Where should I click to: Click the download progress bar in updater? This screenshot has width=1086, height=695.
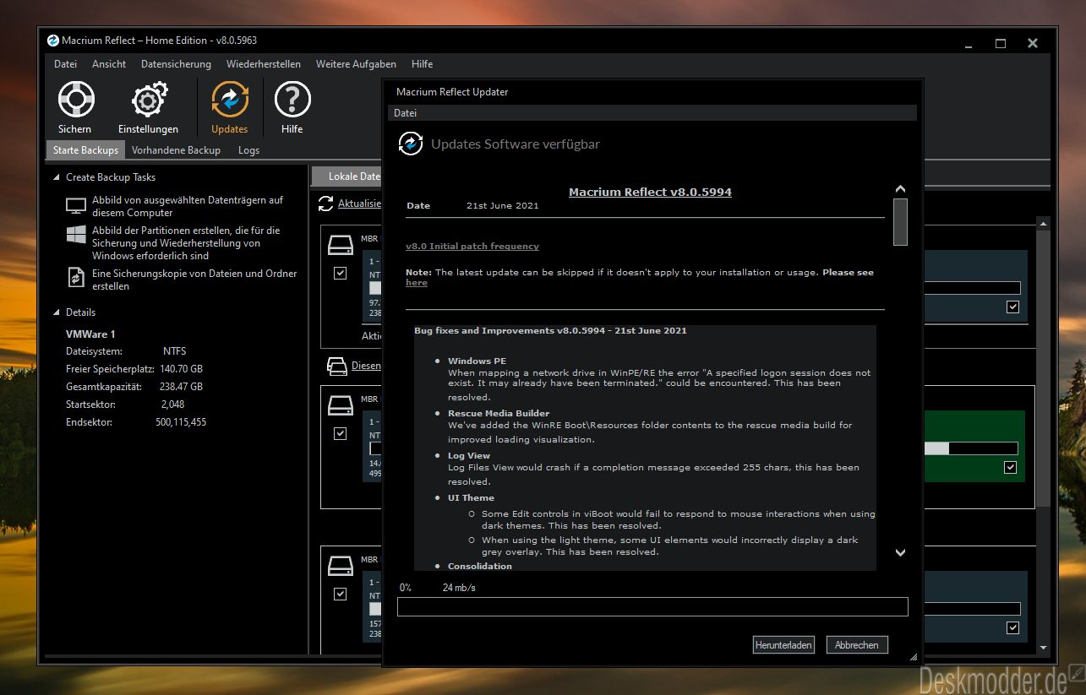652,606
